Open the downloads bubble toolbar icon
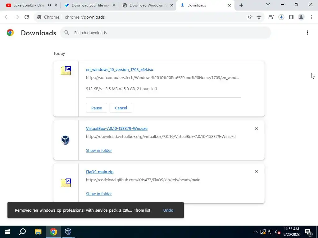 click(x=281, y=17)
